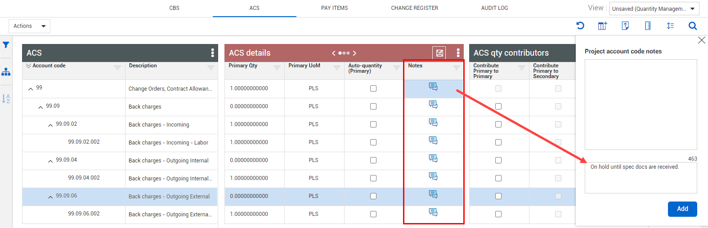Toggle Contribute Primary to Primary for 99.09.06
The image size is (708, 228).
[498, 196]
